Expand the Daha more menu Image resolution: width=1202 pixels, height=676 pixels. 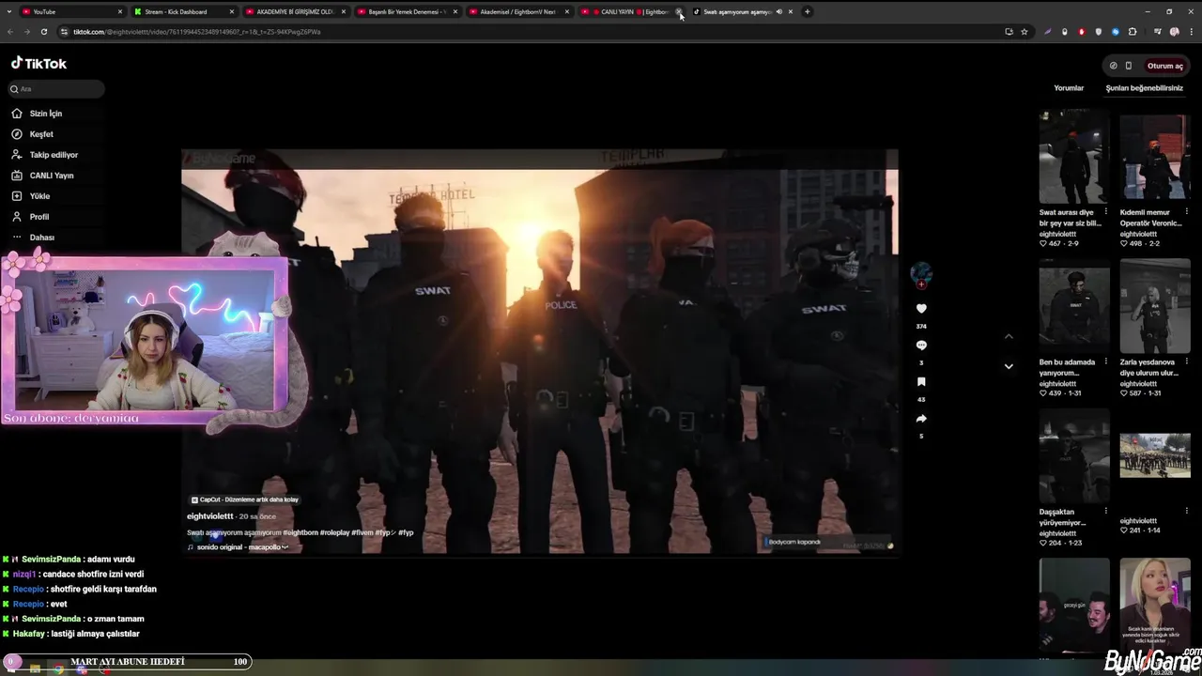click(x=41, y=238)
